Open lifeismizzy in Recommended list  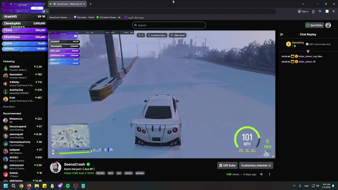22,120
